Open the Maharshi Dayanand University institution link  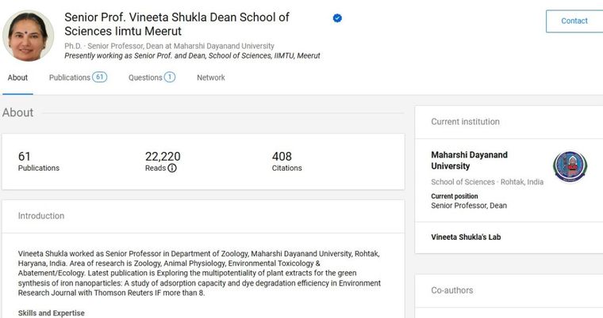[x=469, y=161]
